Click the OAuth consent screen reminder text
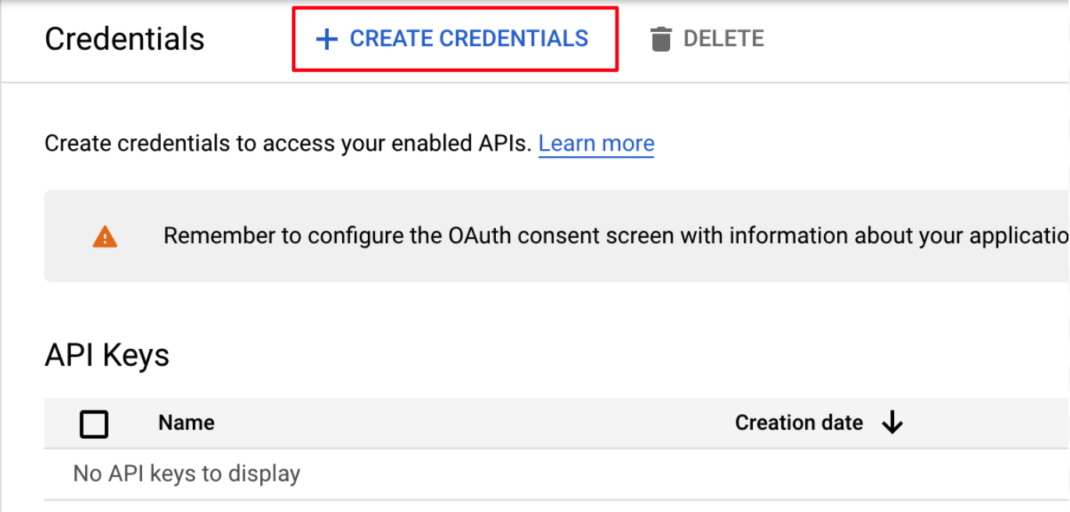 click(615, 236)
